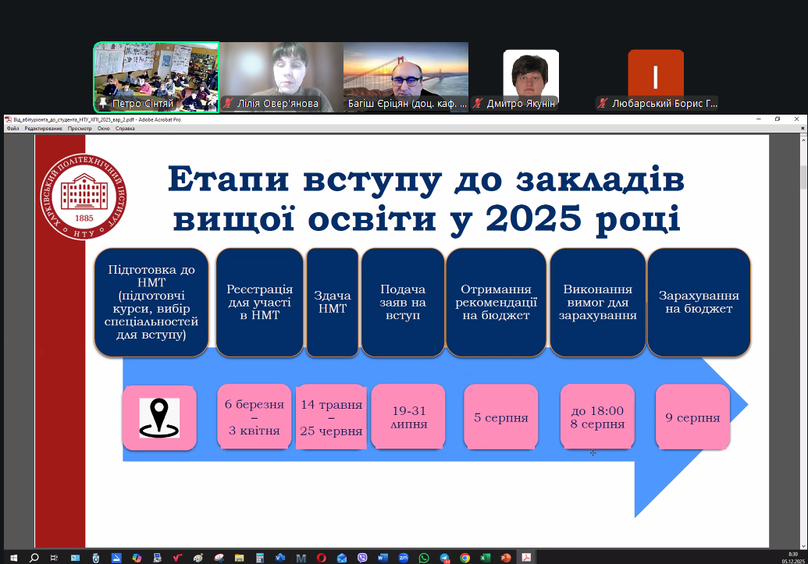The height and width of the screenshot is (564, 808).
Task: Open the Файл menu
Action: pyautogui.click(x=12, y=128)
